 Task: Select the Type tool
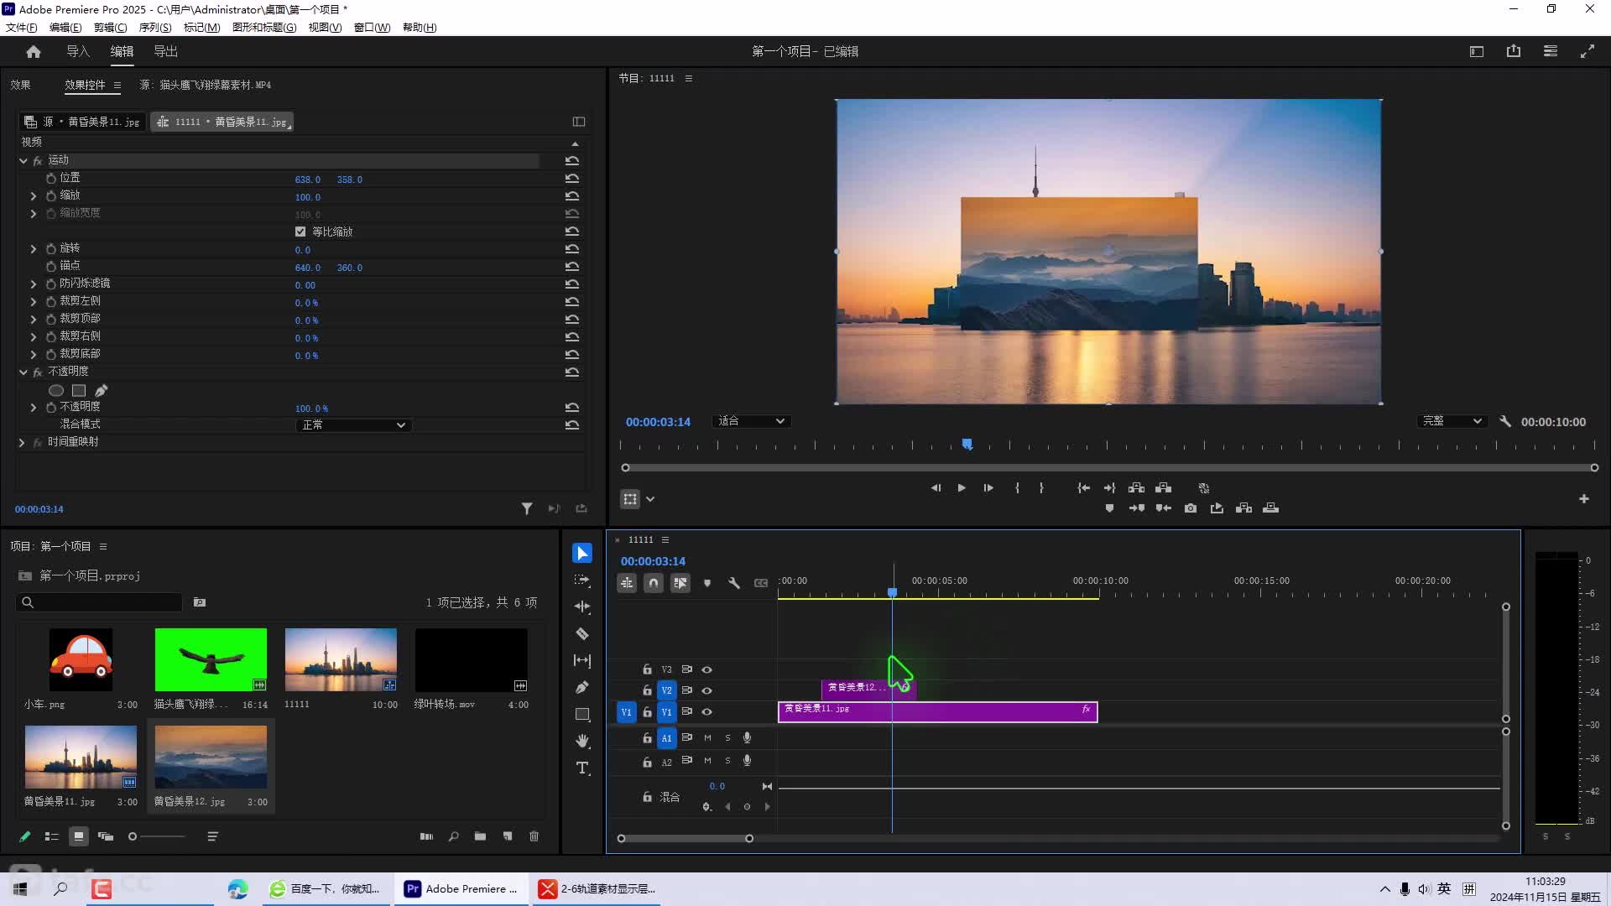point(582,768)
